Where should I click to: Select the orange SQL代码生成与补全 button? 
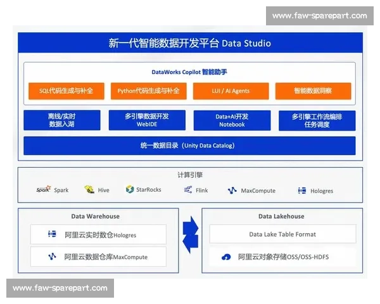pos(66,91)
